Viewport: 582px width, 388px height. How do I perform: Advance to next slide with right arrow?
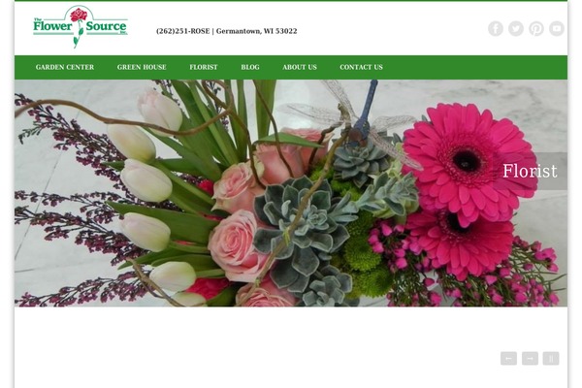(x=530, y=358)
